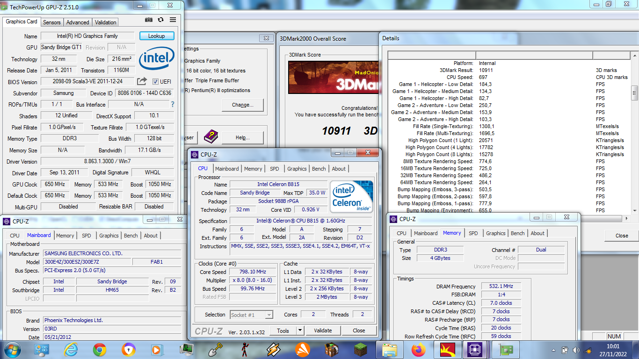Open SPD tab in center CPU-Z window

click(275, 169)
